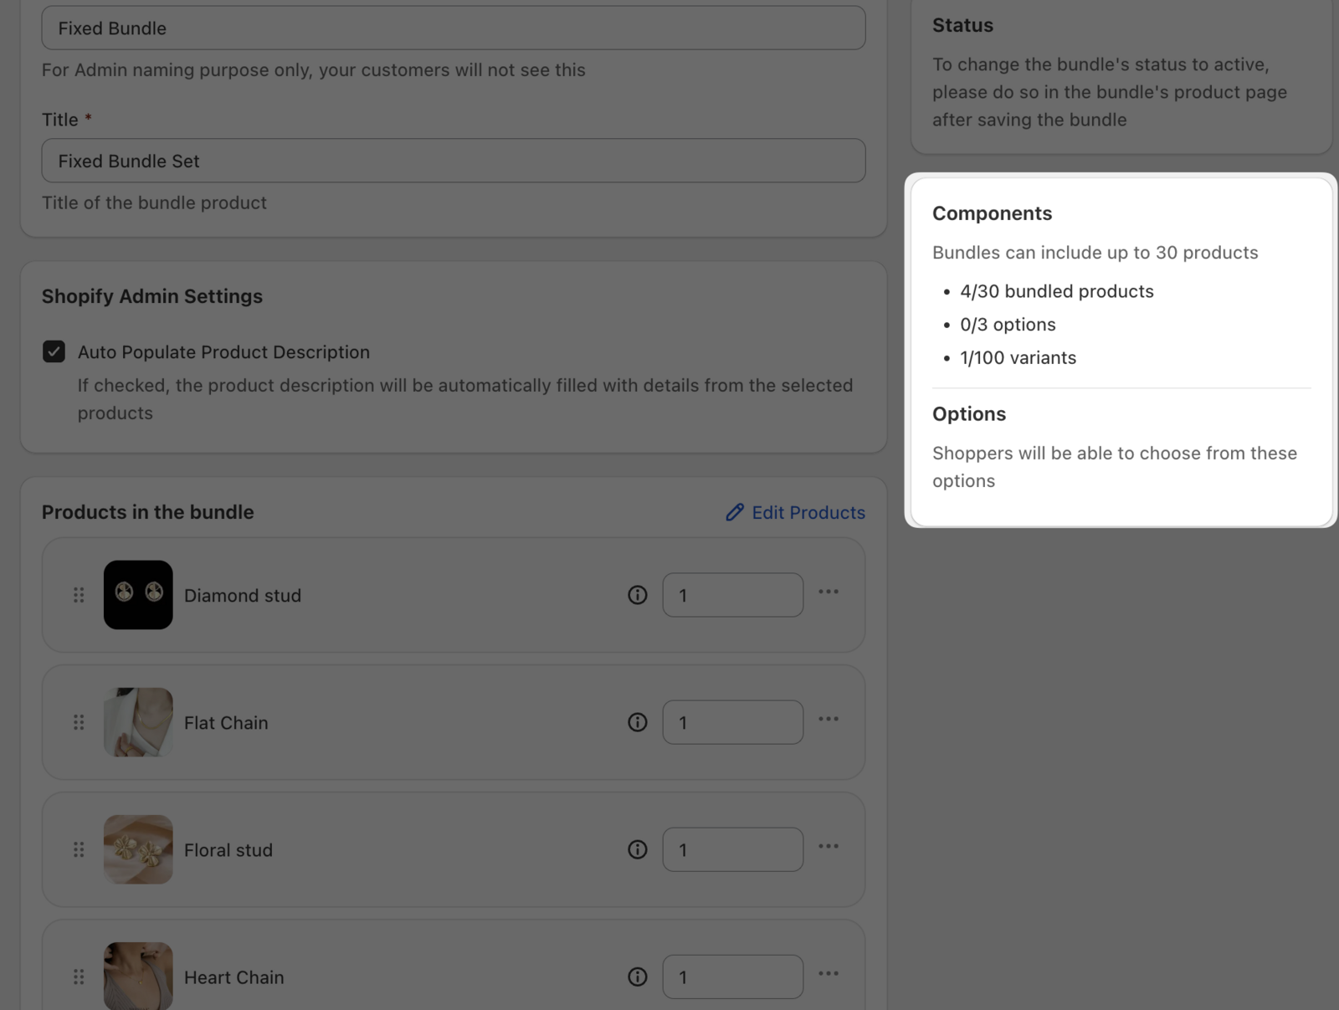
Task: Click the Fixed Bundle Set title field
Action: pyautogui.click(x=453, y=160)
